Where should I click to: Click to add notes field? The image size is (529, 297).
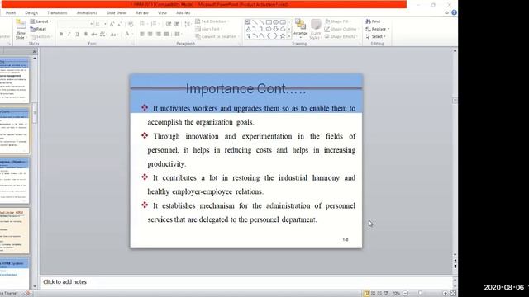[246, 282]
